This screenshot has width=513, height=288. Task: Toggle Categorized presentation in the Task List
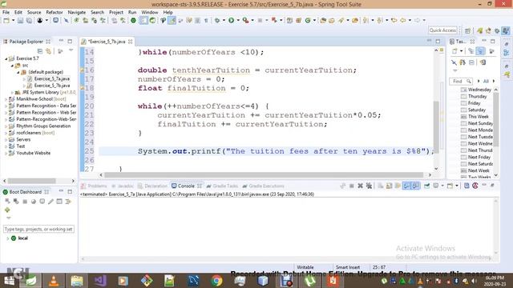coord(471,51)
